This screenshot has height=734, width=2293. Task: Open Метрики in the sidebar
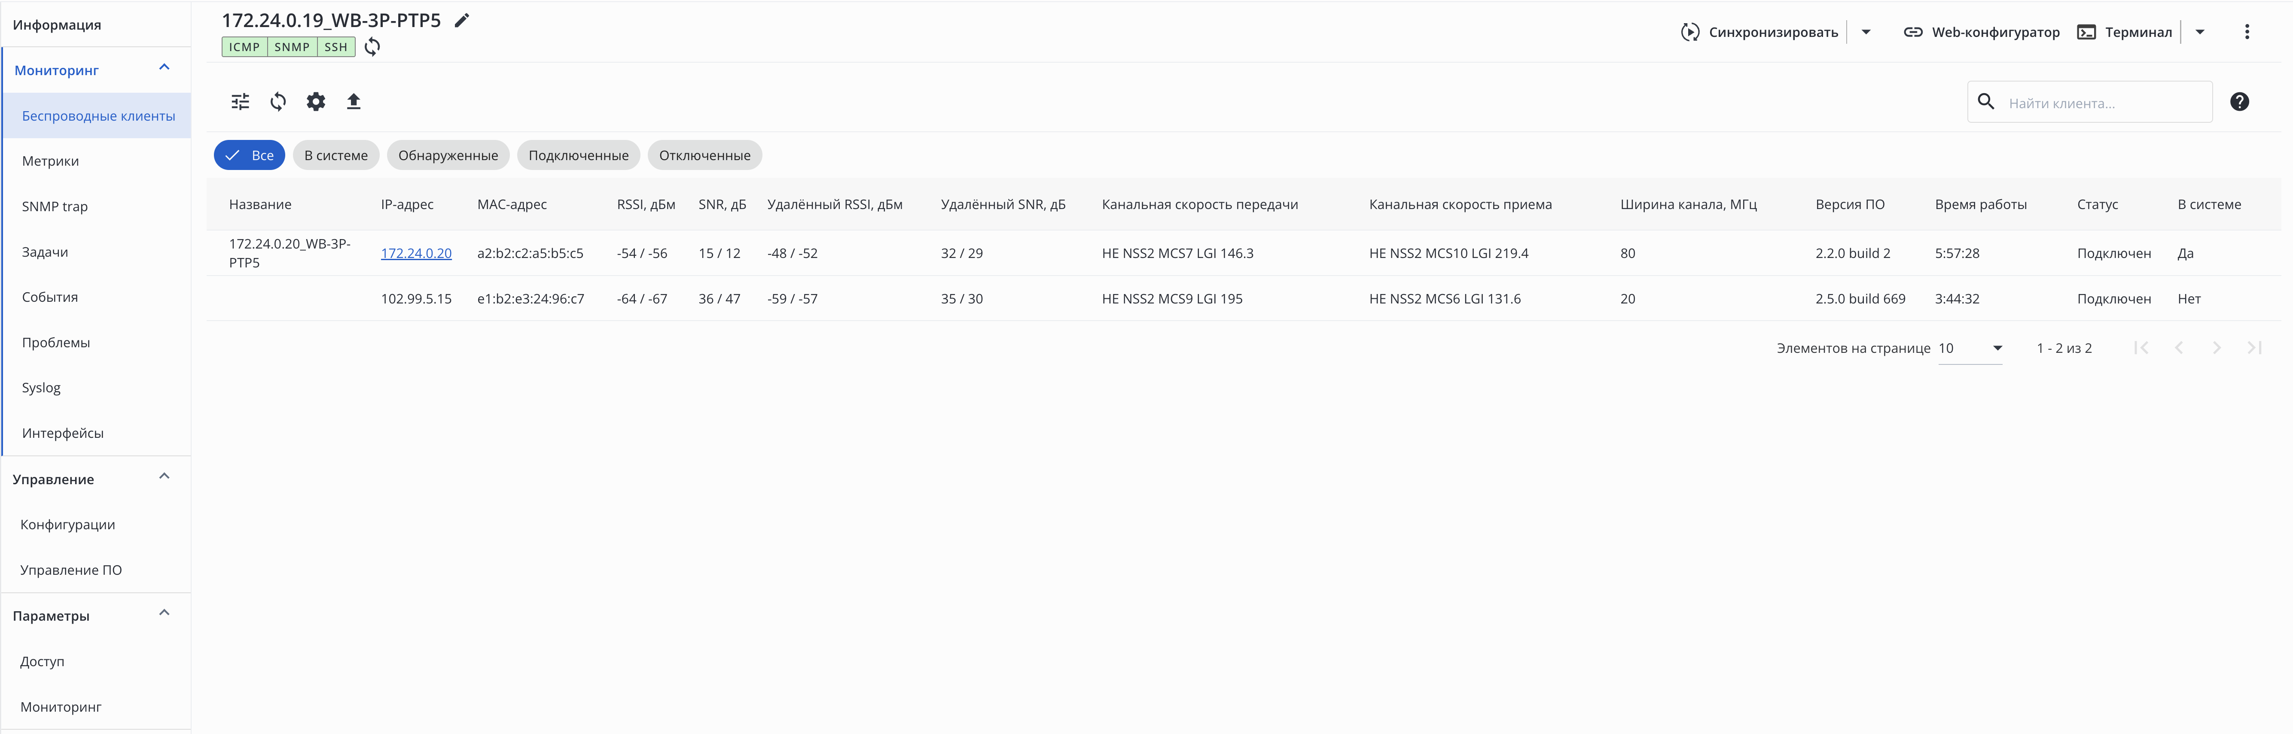point(51,161)
